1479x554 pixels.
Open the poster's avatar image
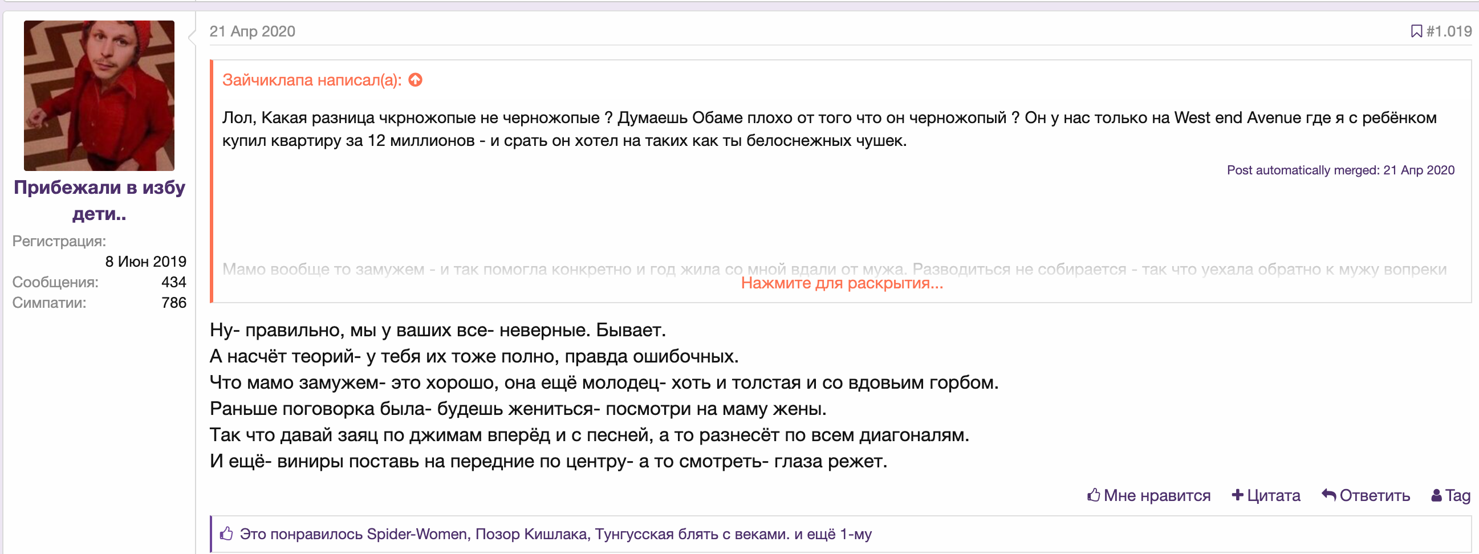click(99, 95)
